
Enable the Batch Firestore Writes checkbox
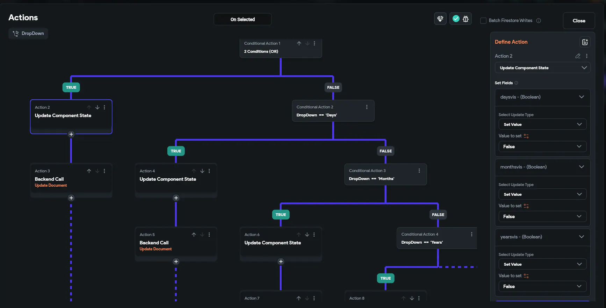tap(483, 21)
